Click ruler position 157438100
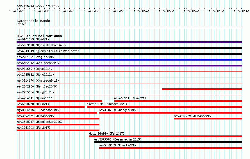This screenshot has width=250, height=159. coord(216,11)
